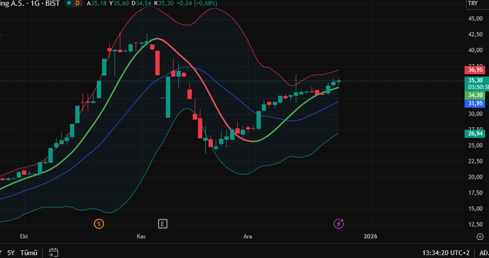Click the Ara month axis label

pyautogui.click(x=248, y=236)
